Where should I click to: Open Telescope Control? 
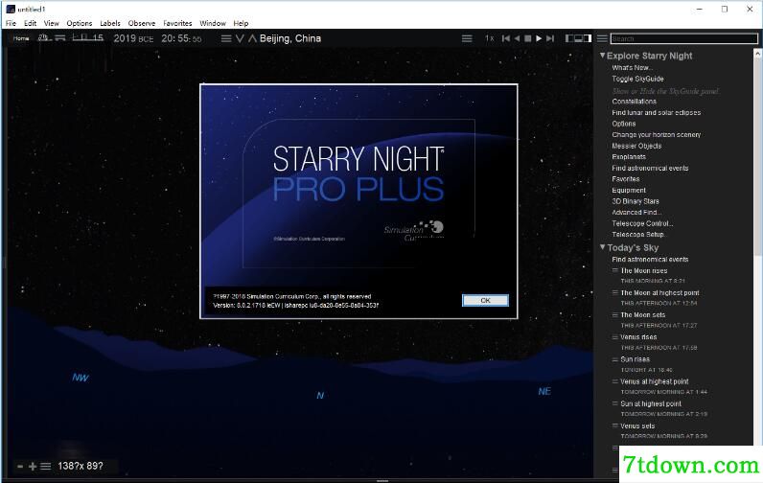coord(642,223)
